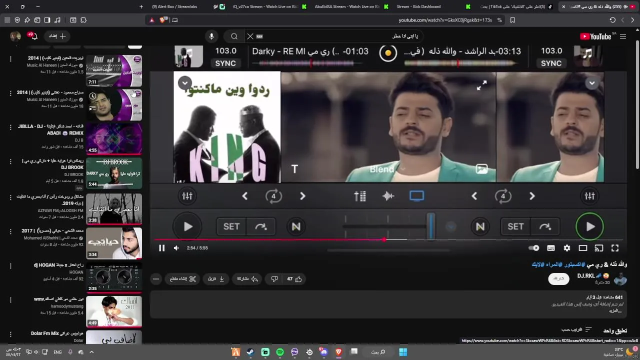This screenshot has width=640, height=360.
Task: Open options for 'dj HOGAN' suggested video
Action: (x=10, y=265)
